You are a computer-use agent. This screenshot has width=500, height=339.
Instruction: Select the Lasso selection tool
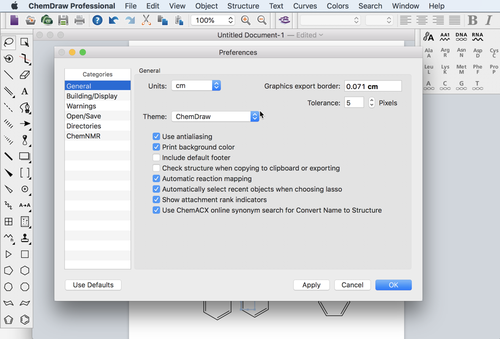click(x=8, y=43)
